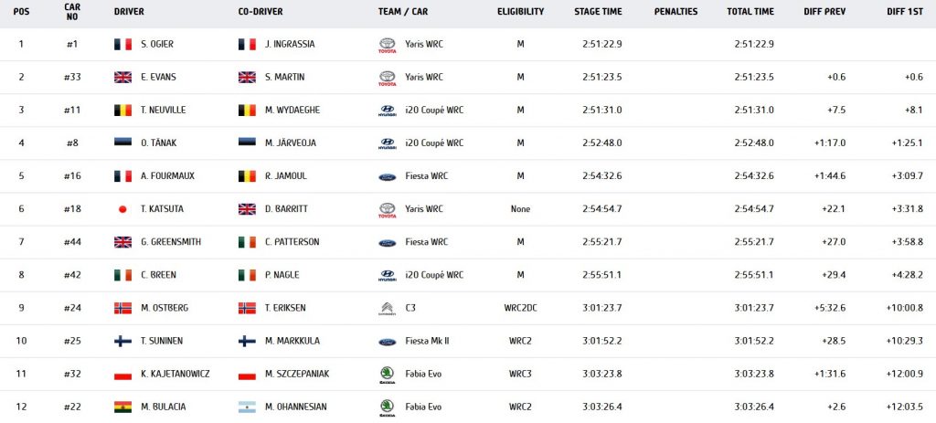Click driver name E. EVANS

(159, 77)
